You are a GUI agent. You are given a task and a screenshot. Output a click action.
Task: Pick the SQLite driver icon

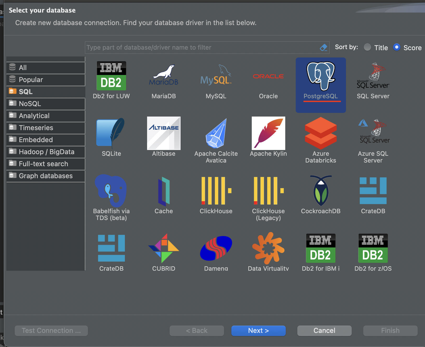pyautogui.click(x=111, y=136)
